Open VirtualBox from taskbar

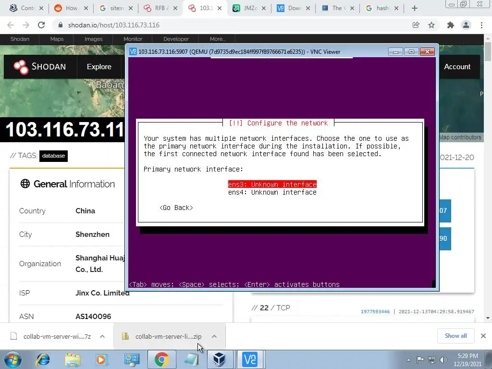pos(219,359)
